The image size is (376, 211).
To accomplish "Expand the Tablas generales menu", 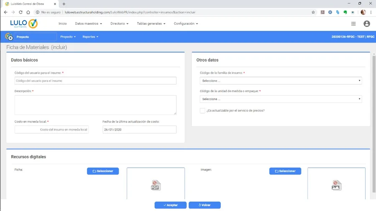I will click(151, 23).
